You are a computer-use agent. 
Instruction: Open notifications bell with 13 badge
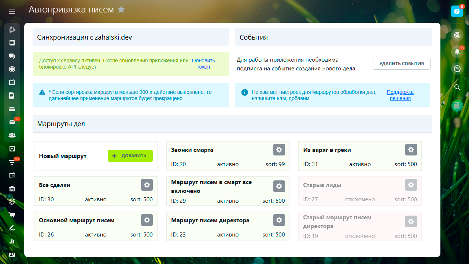[457, 52]
